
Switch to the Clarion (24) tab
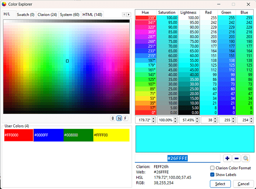click(x=47, y=14)
